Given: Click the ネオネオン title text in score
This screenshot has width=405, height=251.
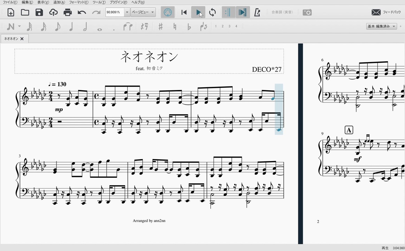Looking at the screenshot, I should (149, 56).
